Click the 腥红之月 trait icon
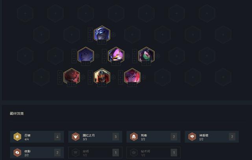Image resolution: width=252 pixels, height=160 pixels. pyautogui.click(x=76, y=136)
